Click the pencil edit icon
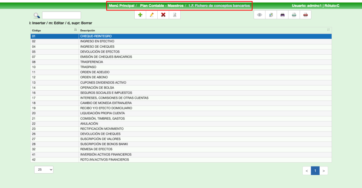 [x=152, y=15]
